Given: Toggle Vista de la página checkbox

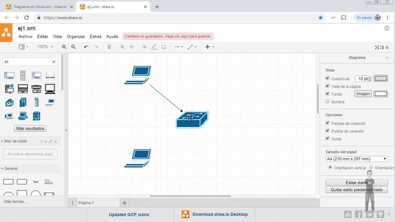Looking at the screenshot, I should (x=328, y=86).
